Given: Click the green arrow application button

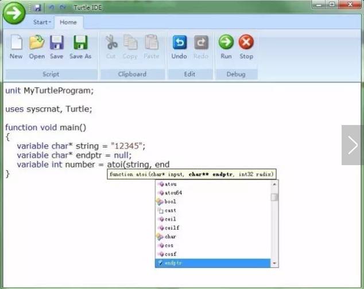Looking at the screenshot, I should tap(14, 13).
